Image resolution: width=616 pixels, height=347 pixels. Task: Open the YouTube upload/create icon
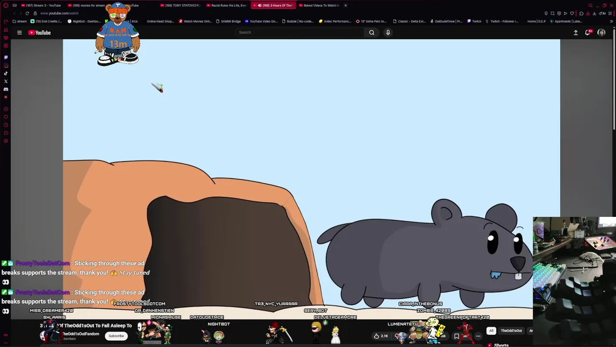click(576, 33)
